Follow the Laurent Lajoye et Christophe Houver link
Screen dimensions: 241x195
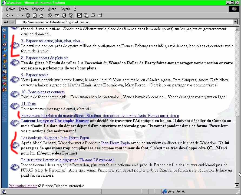point(55,121)
